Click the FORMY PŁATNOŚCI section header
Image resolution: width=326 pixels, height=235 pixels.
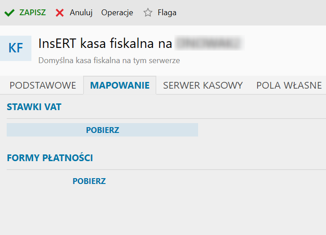point(50,158)
